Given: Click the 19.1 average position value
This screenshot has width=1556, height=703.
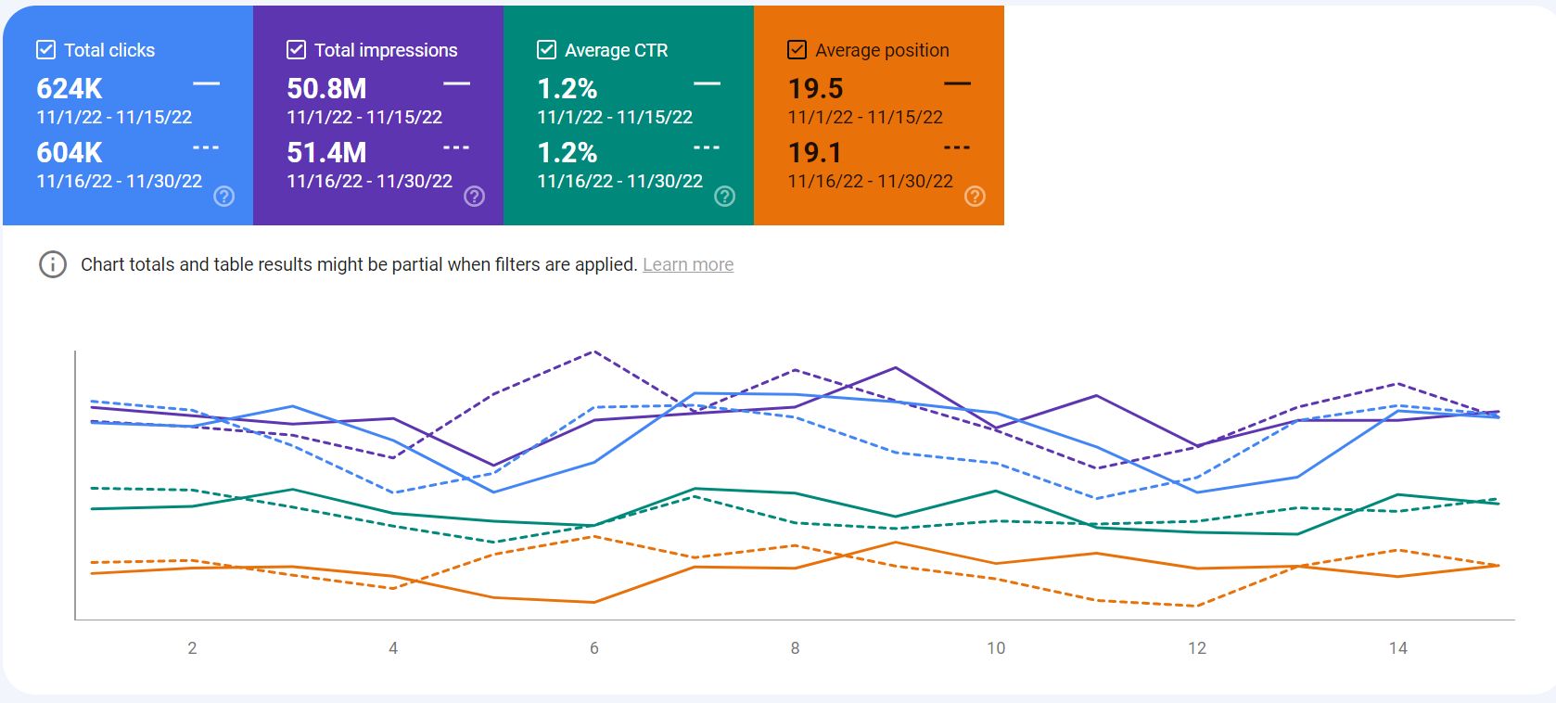Looking at the screenshot, I should pos(813,152).
